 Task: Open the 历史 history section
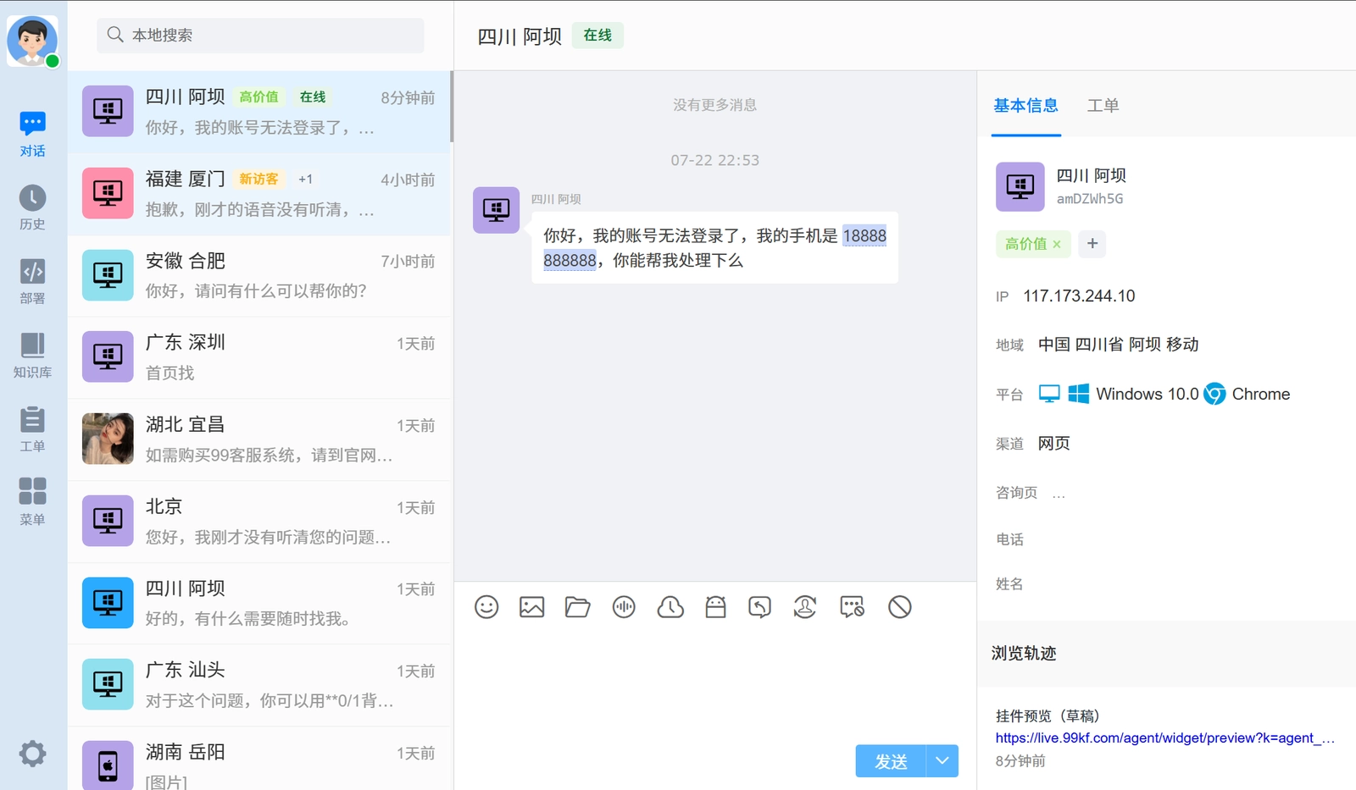[32, 207]
